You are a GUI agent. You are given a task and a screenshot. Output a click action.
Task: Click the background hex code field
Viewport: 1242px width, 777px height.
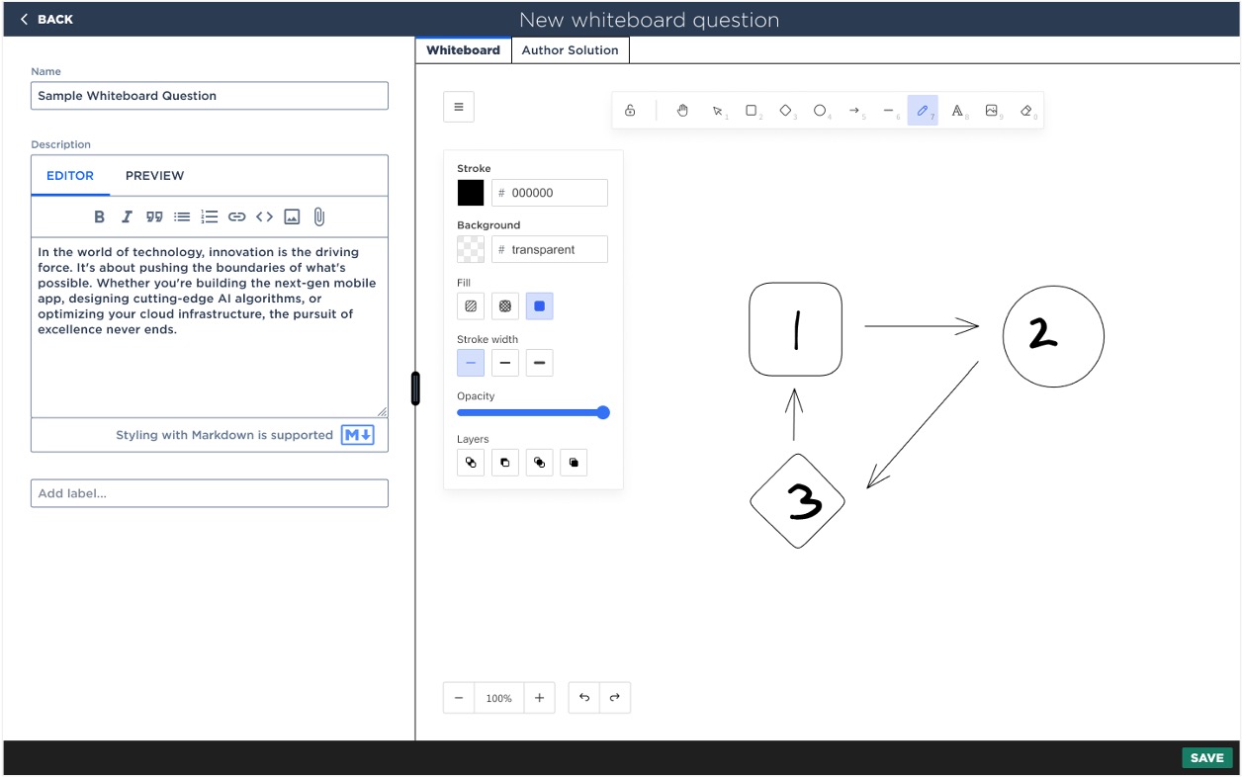pyautogui.click(x=550, y=249)
